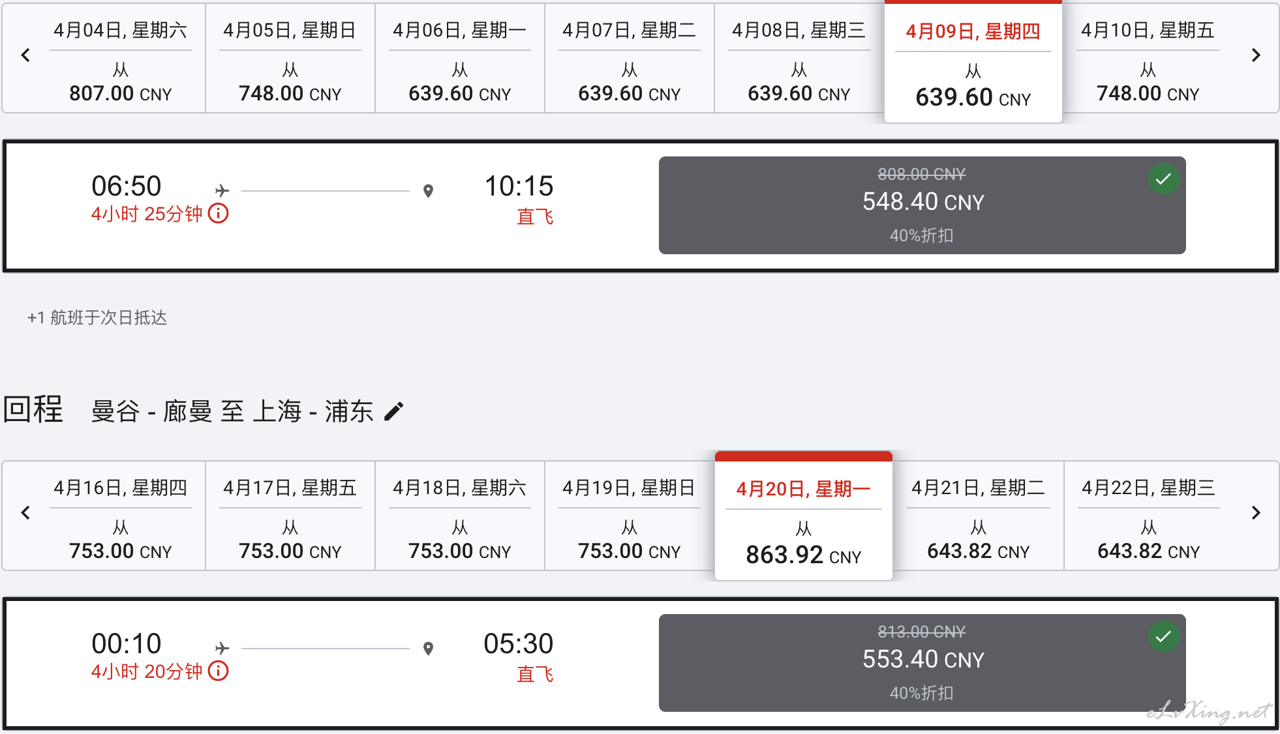
Task: Click destination pin icon on 06:50 flight
Action: pyautogui.click(x=428, y=191)
